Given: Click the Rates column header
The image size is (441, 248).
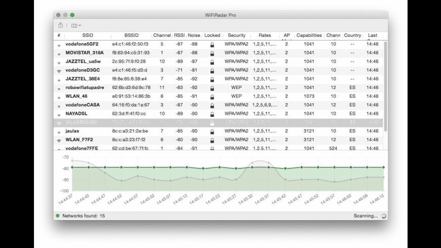Looking at the screenshot, I should 265,35.
